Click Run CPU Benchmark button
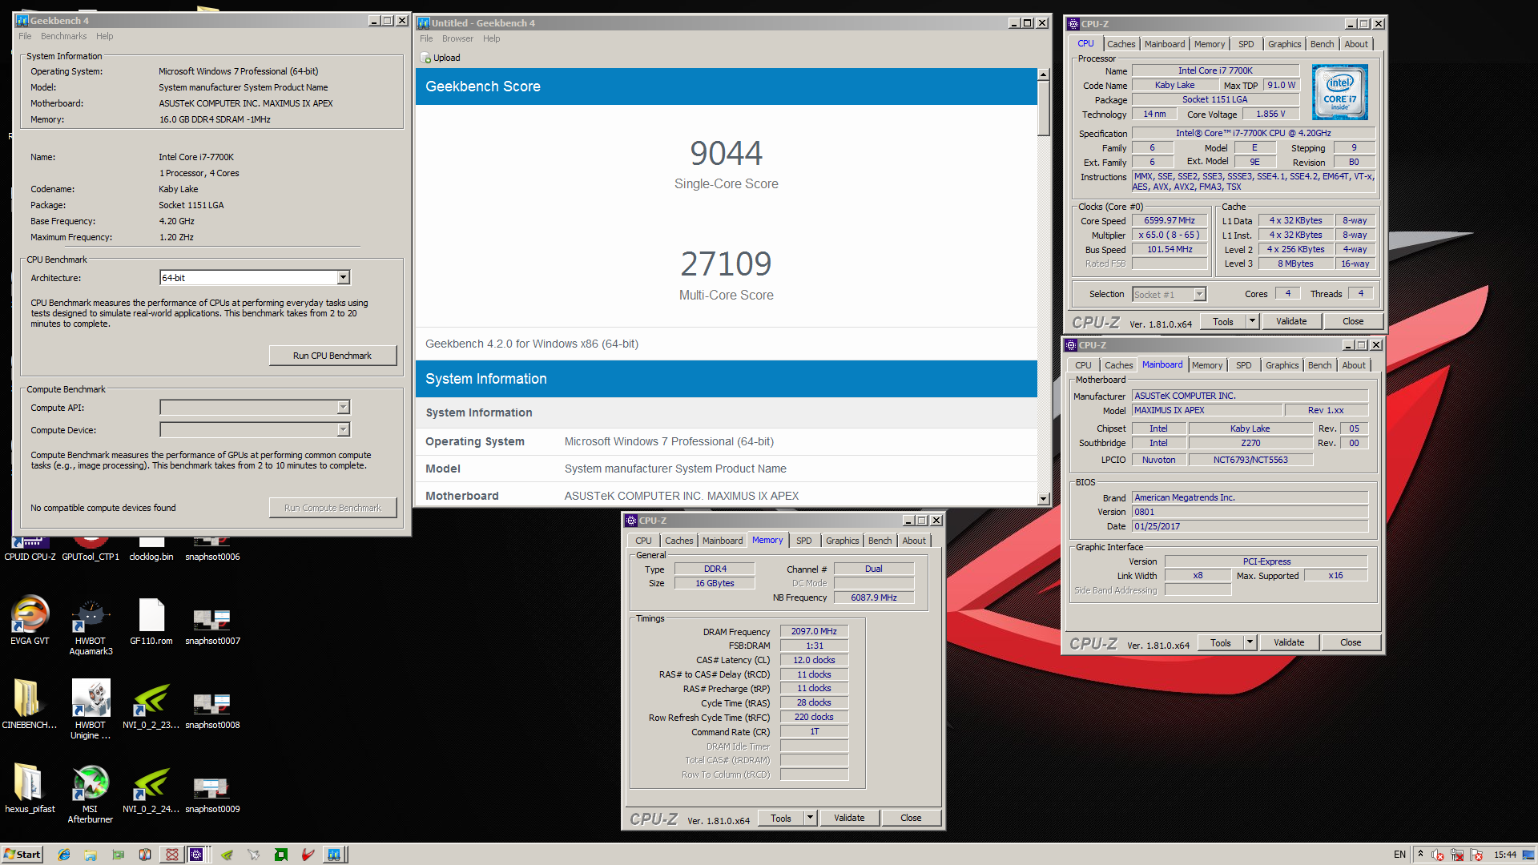The height and width of the screenshot is (865, 1538). [332, 356]
